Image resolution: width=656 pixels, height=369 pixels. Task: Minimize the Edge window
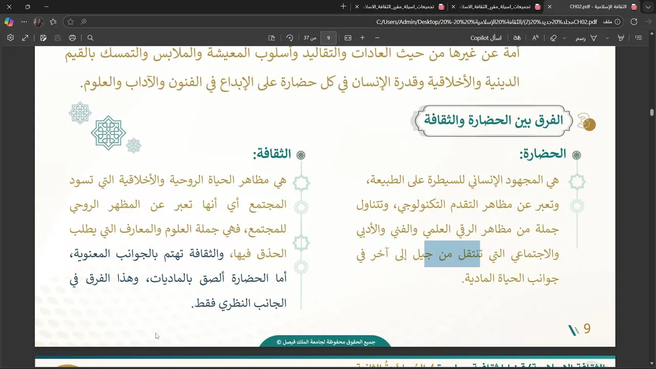(x=47, y=7)
